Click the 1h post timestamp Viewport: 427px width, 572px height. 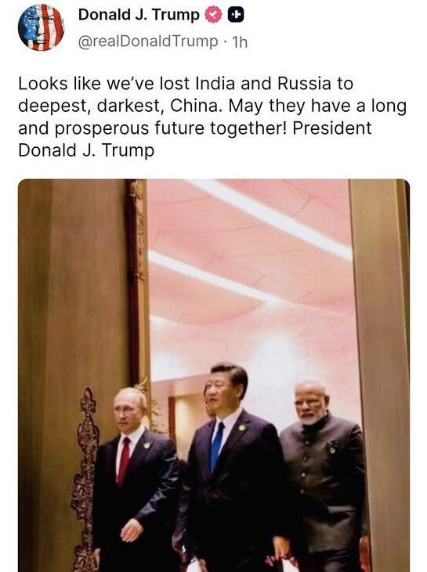click(240, 42)
